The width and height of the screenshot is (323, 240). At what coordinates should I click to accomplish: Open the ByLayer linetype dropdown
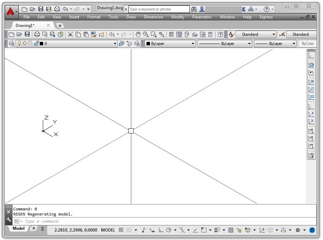249,44
